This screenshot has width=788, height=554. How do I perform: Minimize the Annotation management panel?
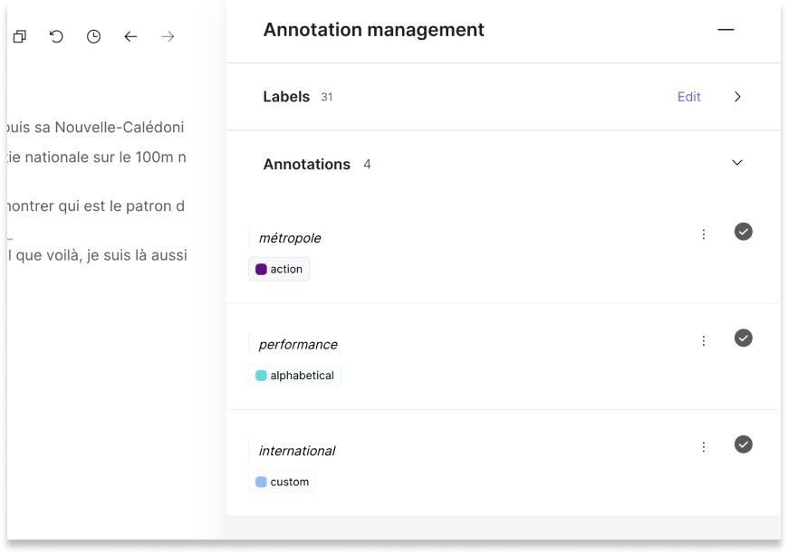(x=726, y=29)
